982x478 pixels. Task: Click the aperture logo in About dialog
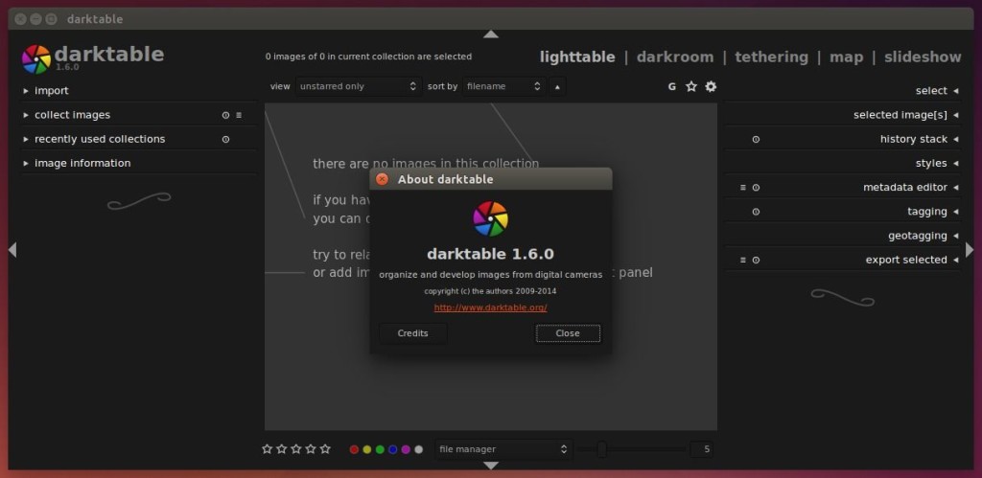tap(490, 219)
